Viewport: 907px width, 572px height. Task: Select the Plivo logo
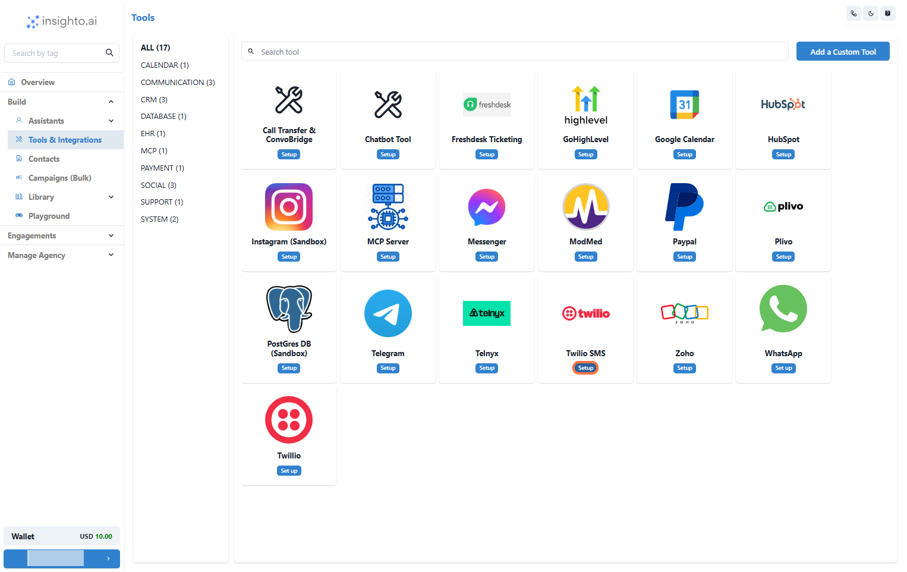(783, 206)
